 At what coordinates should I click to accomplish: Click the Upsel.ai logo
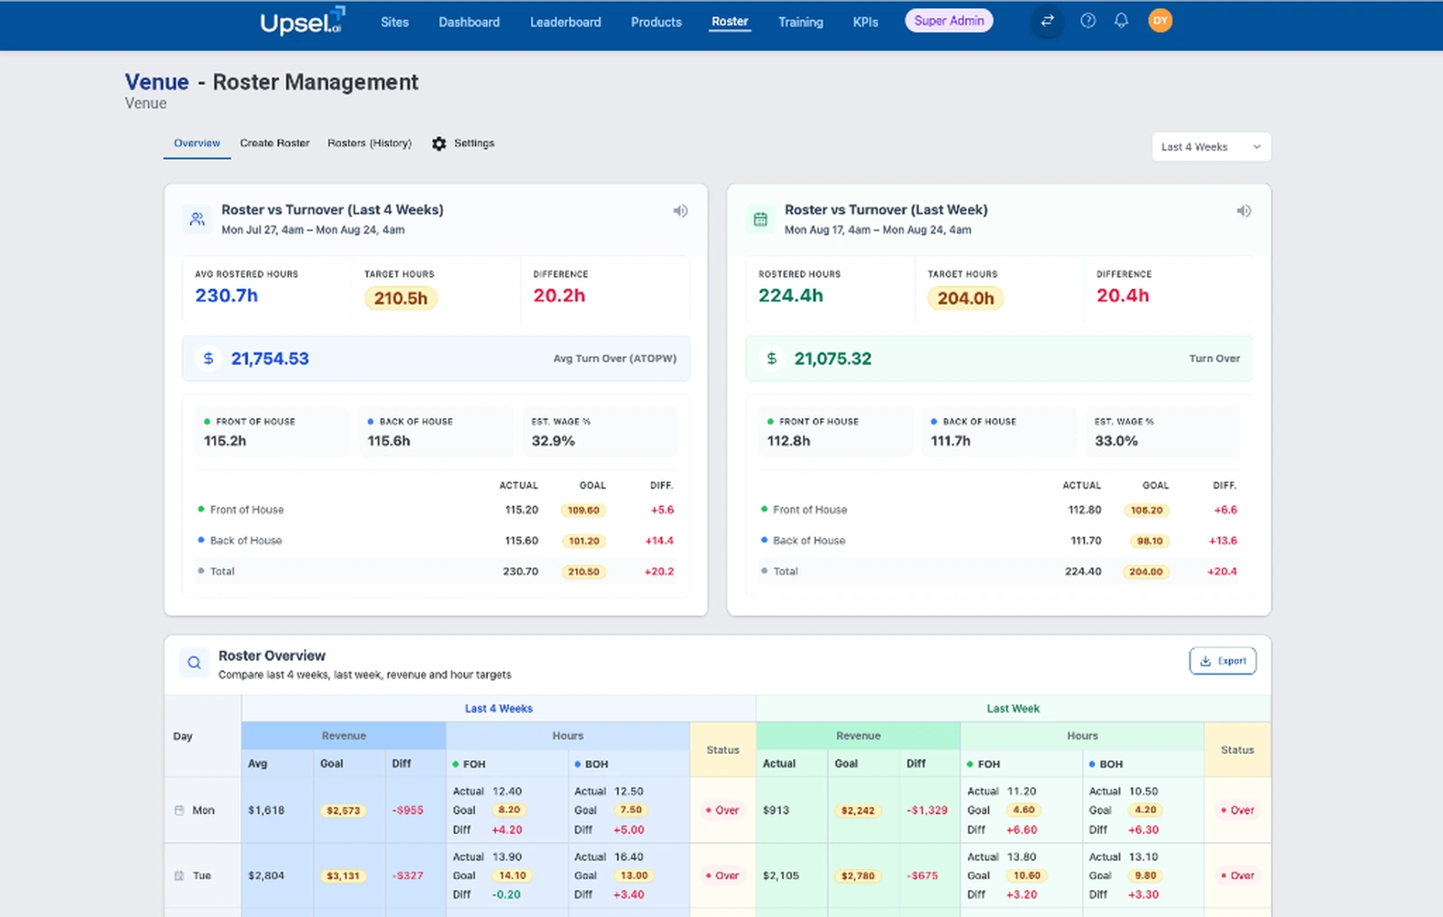click(x=302, y=21)
